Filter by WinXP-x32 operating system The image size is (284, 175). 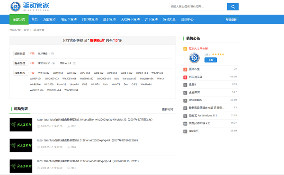[157, 73]
